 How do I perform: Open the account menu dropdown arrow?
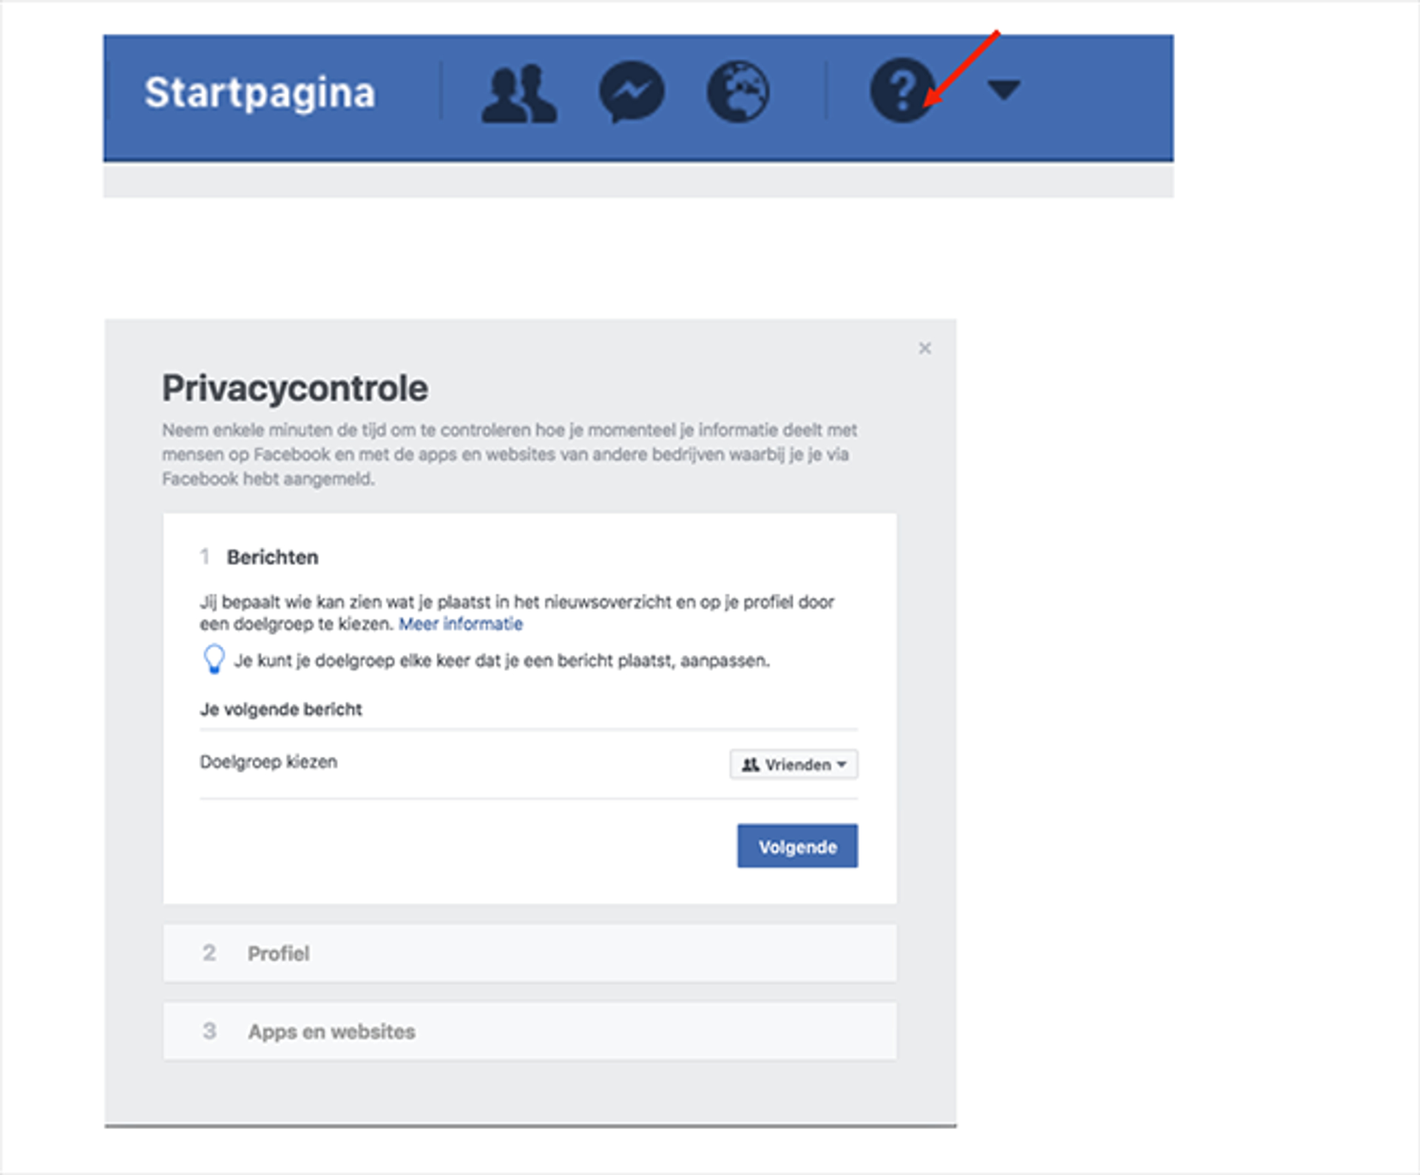pos(1004,90)
